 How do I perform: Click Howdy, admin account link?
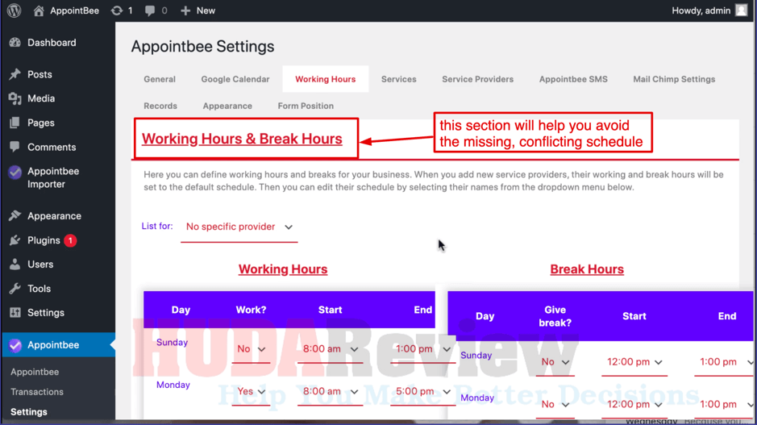pyautogui.click(x=701, y=10)
